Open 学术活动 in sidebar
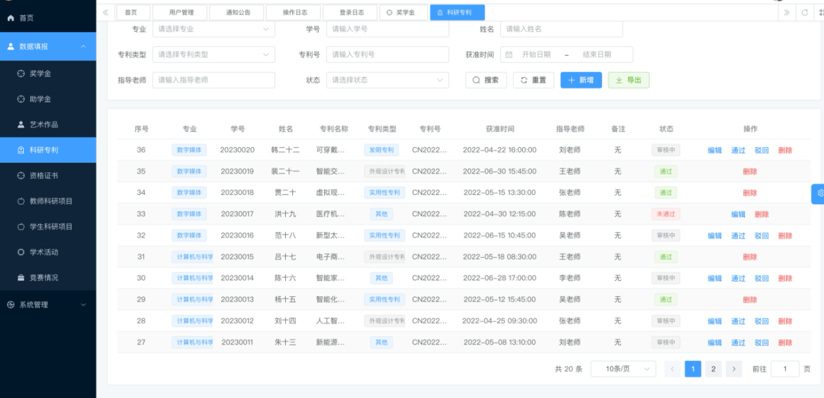824x398 pixels. point(48,252)
